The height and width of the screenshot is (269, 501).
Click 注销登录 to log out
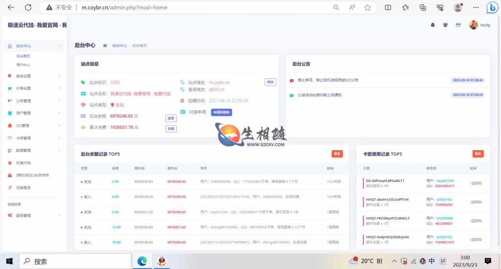(23, 188)
